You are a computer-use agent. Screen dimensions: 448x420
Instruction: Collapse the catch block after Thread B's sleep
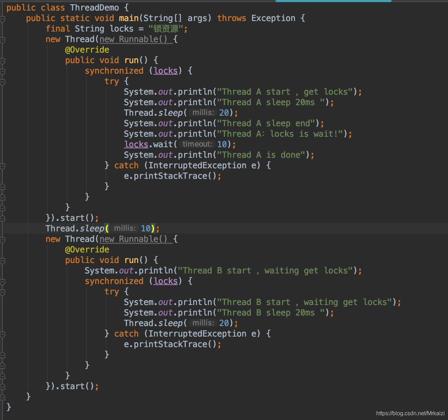pos(2,334)
